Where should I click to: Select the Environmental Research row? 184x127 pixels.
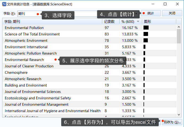coord(90,60)
